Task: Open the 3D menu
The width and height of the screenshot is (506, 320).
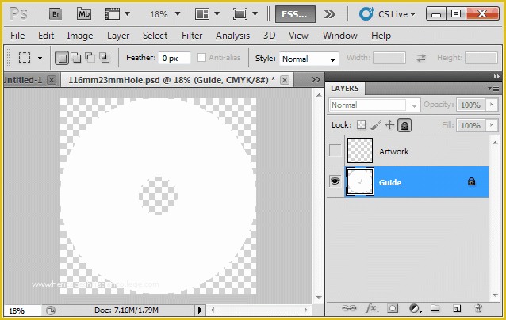Action: click(x=270, y=36)
